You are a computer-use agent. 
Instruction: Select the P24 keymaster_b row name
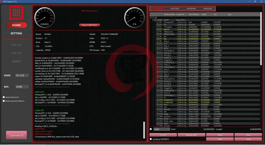[x=169, y=79]
